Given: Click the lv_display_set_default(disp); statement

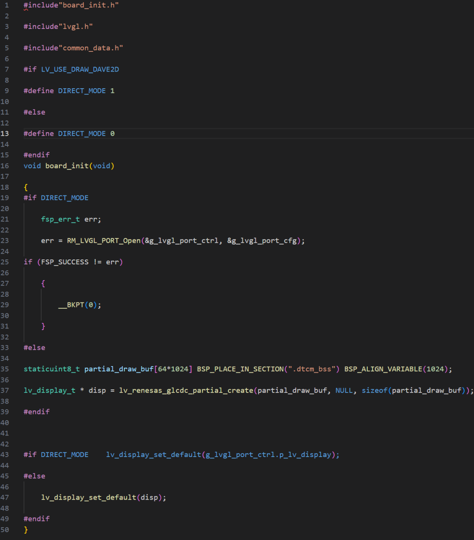Looking at the screenshot, I should [x=104, y=497].
